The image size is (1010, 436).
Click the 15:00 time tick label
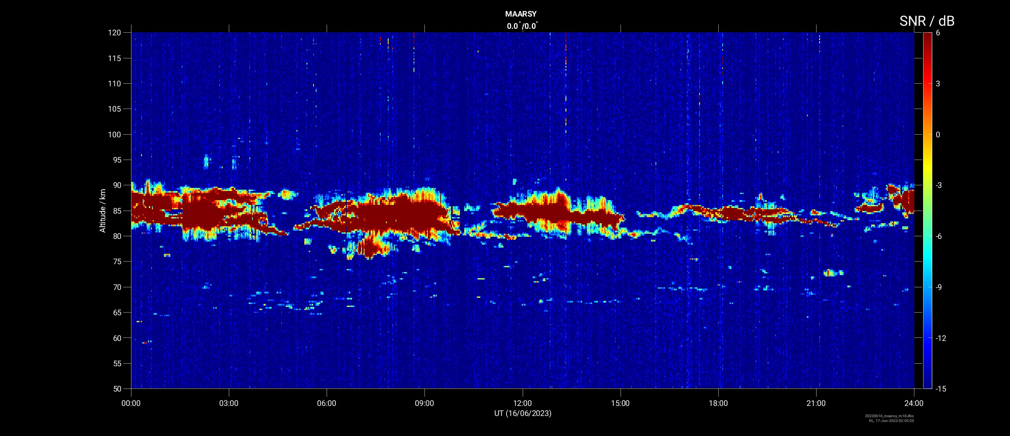[620, 403]
